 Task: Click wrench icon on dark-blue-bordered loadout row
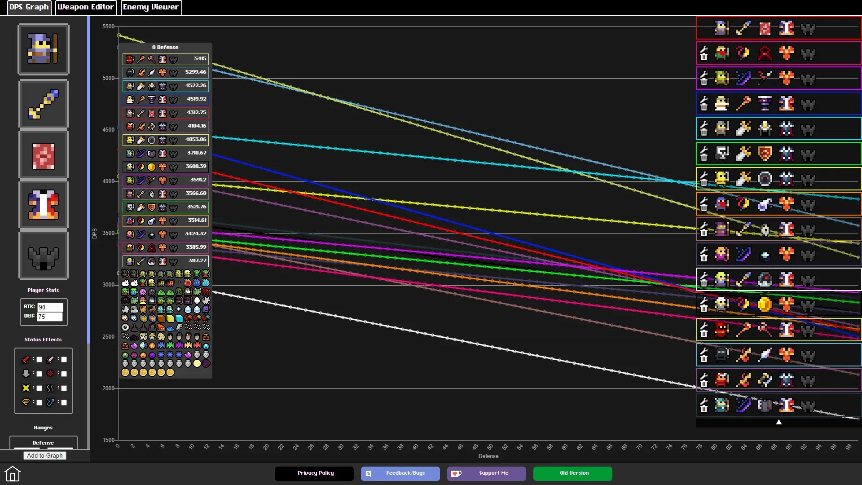(x=704, y=99)
